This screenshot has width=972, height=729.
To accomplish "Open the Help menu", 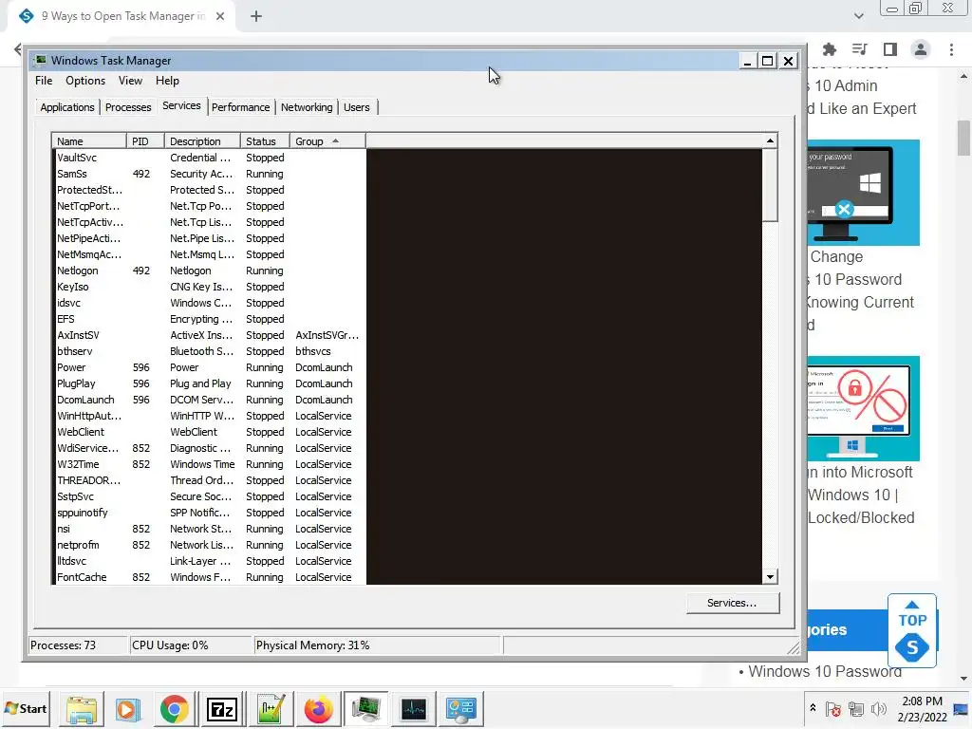I will [167, 81].
